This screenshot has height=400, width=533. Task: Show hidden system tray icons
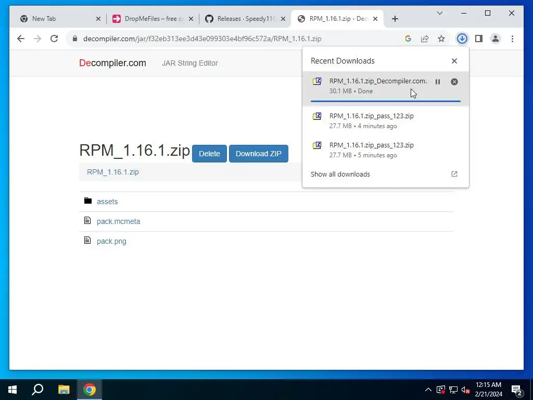[428, 390]
